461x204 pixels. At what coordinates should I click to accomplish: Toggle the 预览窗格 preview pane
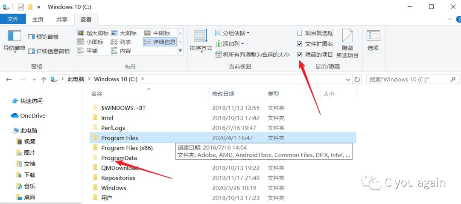43,37
